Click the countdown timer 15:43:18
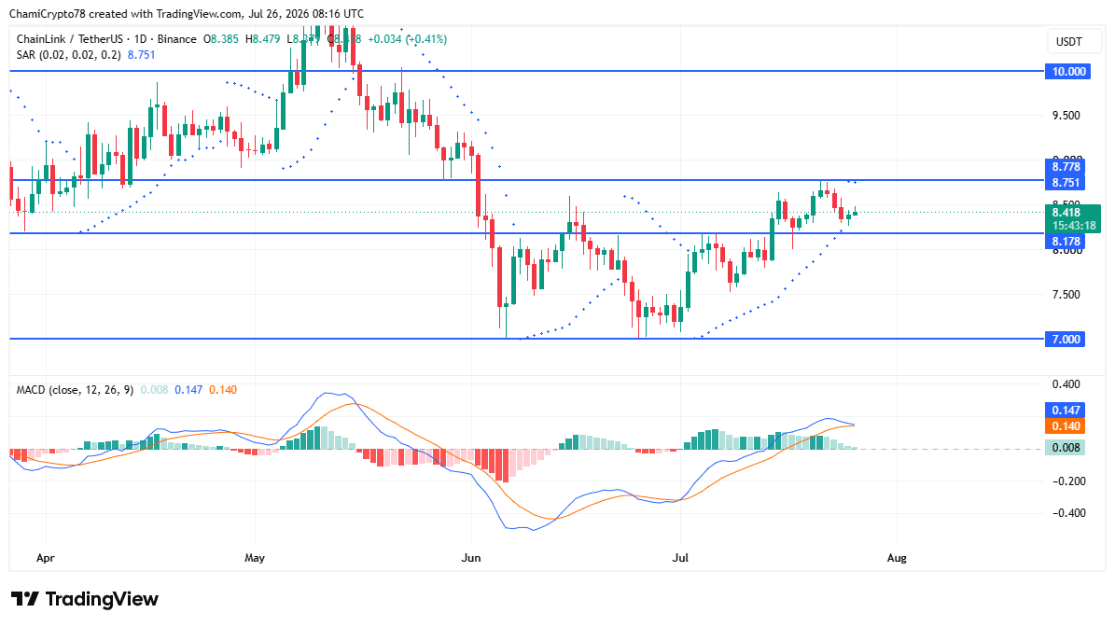This screenshot has height=627, width=1115. tap(1074, 226)
